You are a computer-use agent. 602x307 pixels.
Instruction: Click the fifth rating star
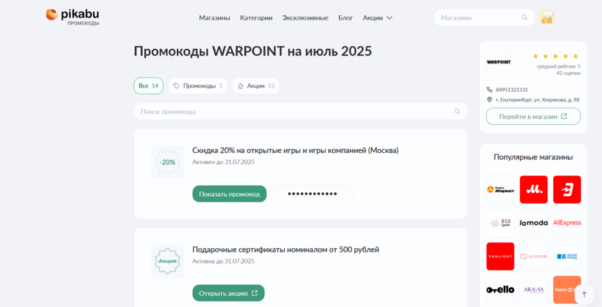(x=575, y=57)
